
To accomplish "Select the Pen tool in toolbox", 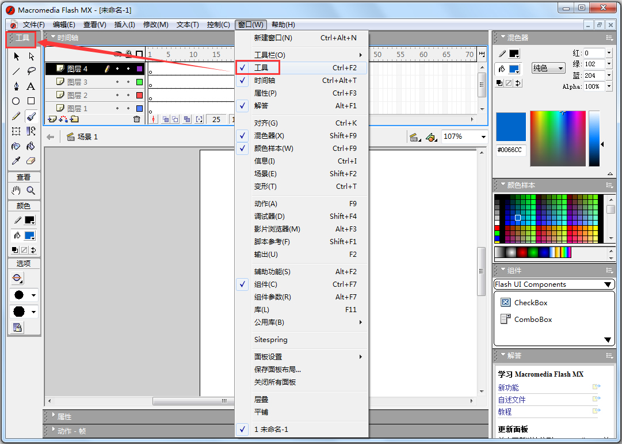I will [16, 86].
